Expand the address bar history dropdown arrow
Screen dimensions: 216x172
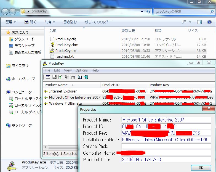point(142,12)
